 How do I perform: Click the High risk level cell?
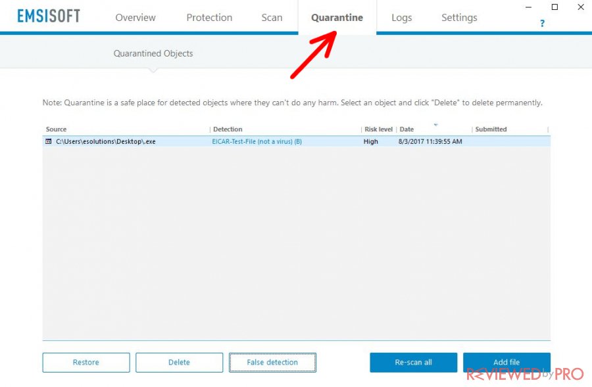pos(371,141)
